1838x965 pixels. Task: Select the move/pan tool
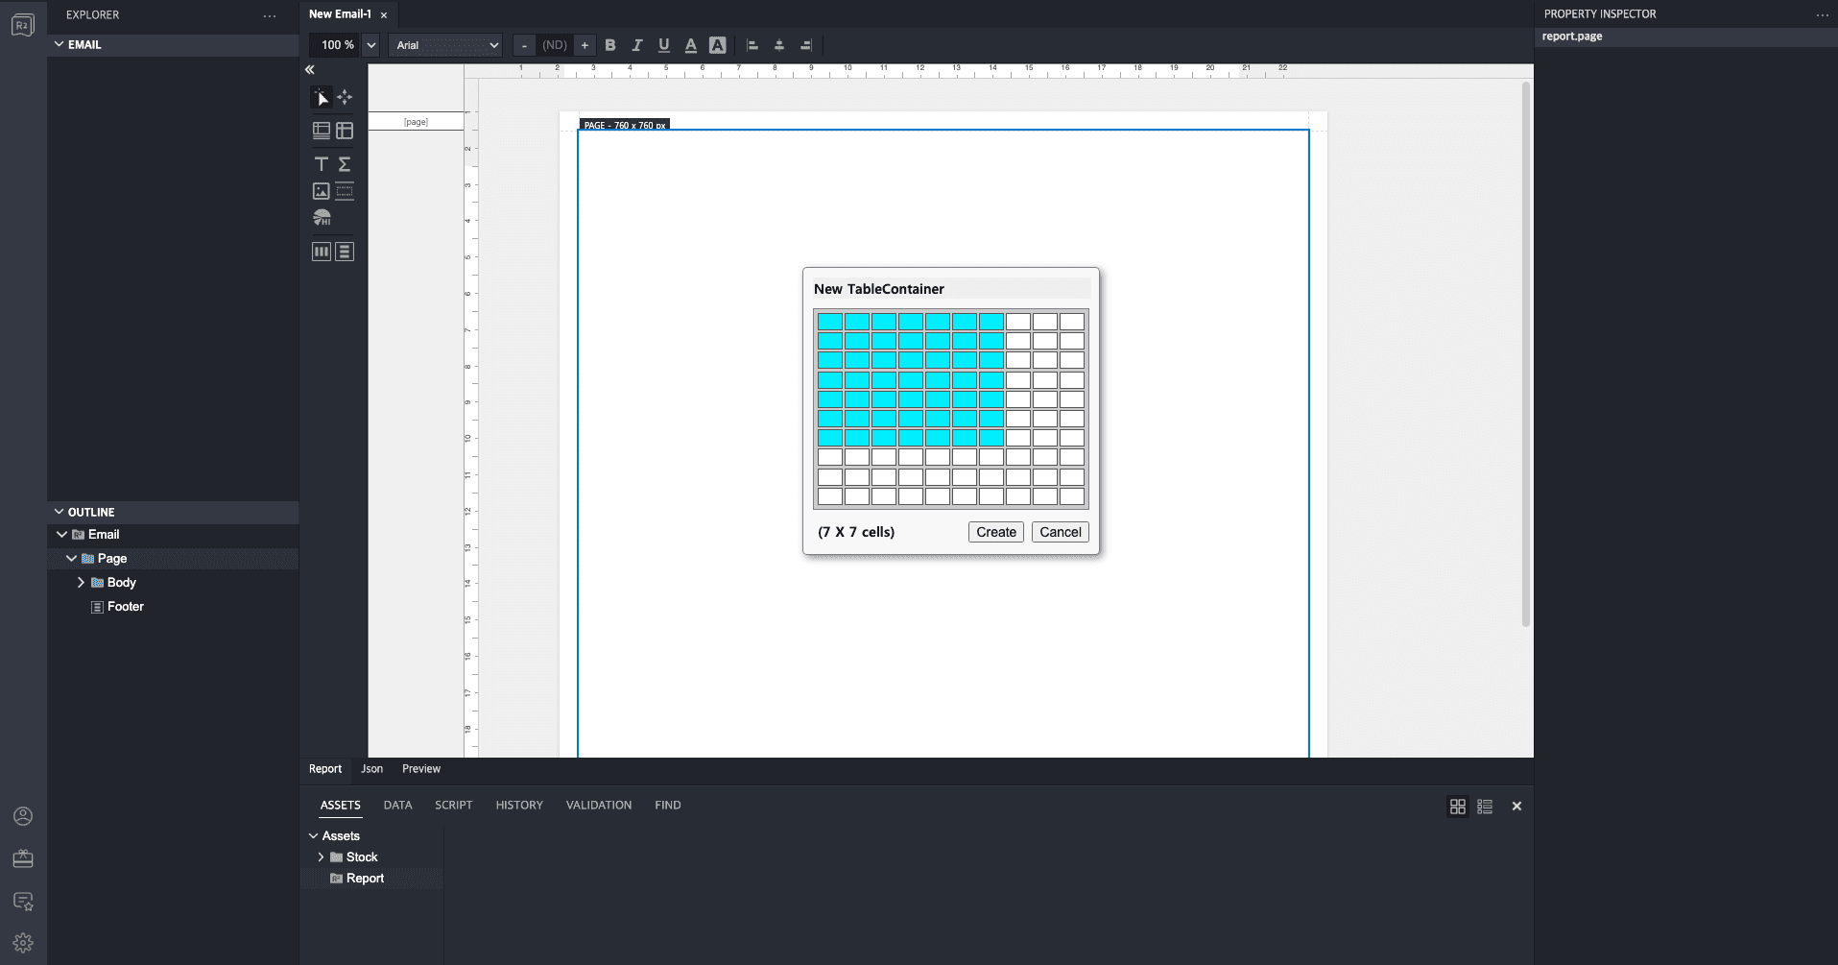tap(345, 97)
